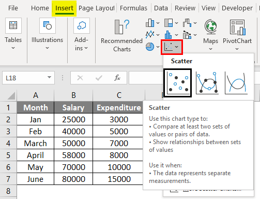Select the Insert ribbon tab
The image size is (260, 199).
(64, 8)
